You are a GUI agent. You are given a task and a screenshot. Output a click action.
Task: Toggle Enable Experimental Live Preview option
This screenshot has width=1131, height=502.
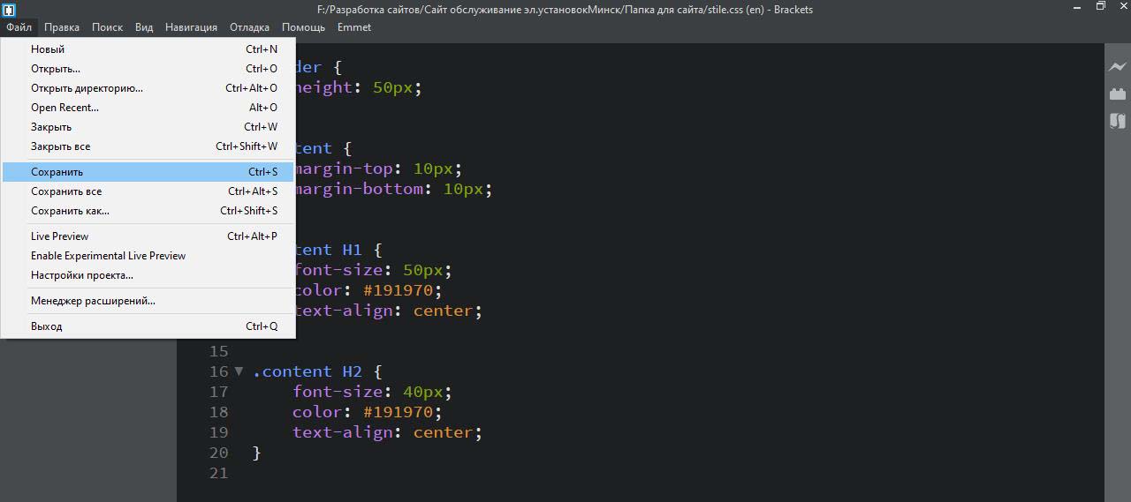[108, 256]
